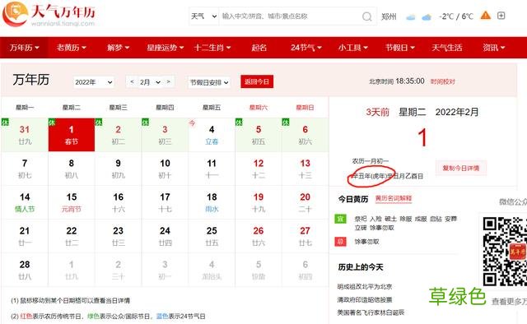Open the 2月 month dropdown
This screenshot has height=324, width=527.
coord(150,82)
